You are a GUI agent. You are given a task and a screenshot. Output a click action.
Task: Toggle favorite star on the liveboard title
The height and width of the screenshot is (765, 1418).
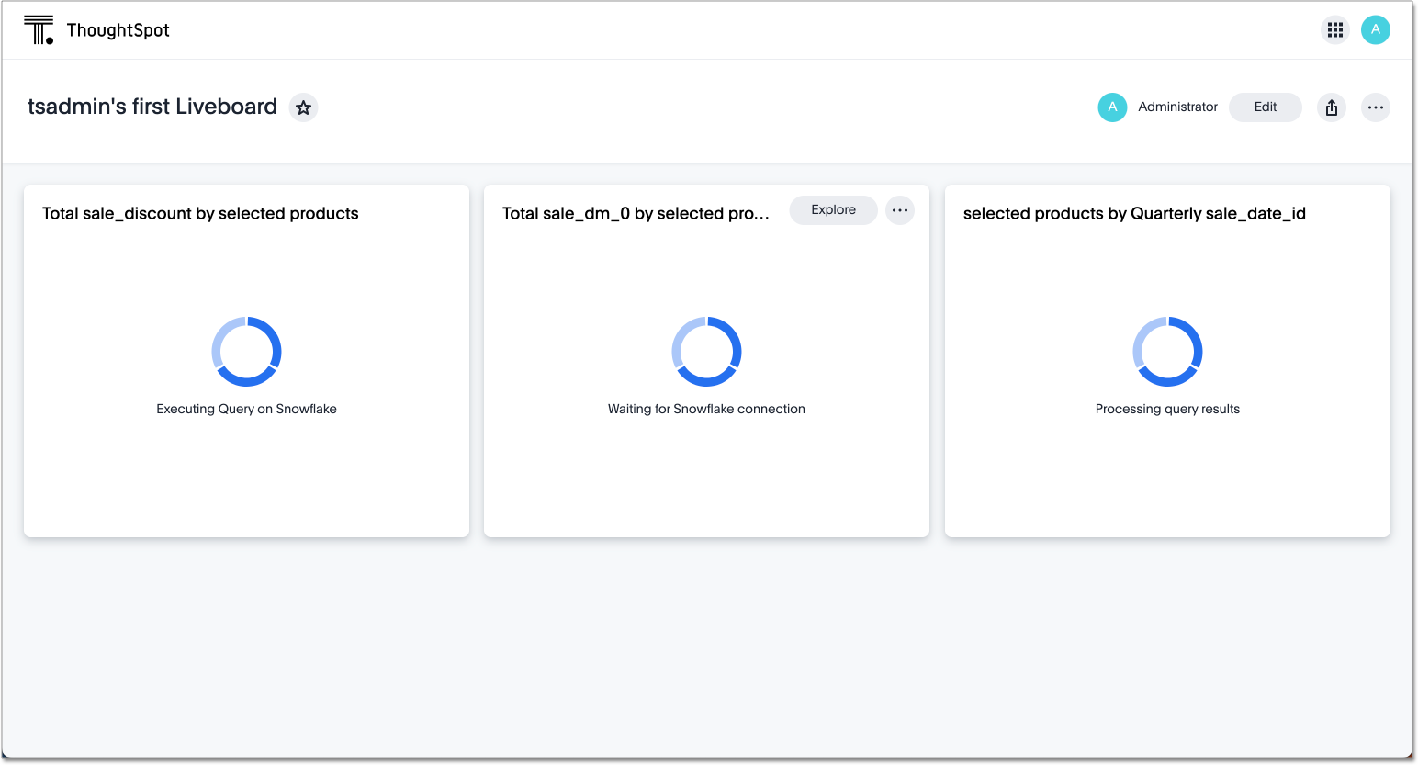click(303, 107)
